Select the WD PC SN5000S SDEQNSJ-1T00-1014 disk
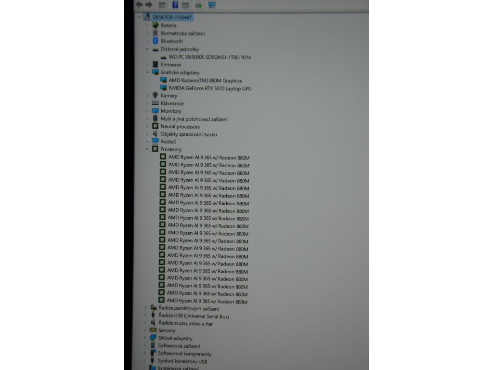Viewport: 493px width, 370px height. pos(210,57)
